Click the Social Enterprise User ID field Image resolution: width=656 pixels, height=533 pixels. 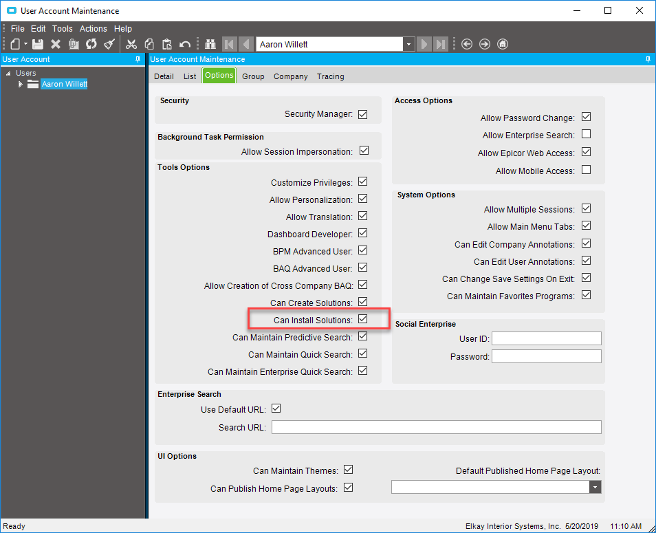(x=547, y=338)
